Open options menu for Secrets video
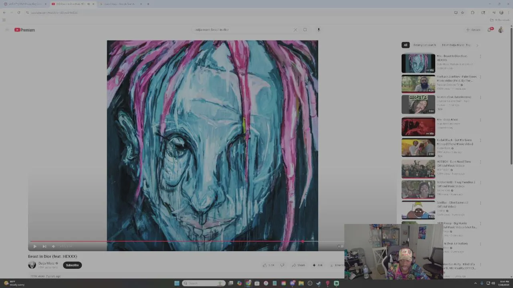 pos(480,97)
